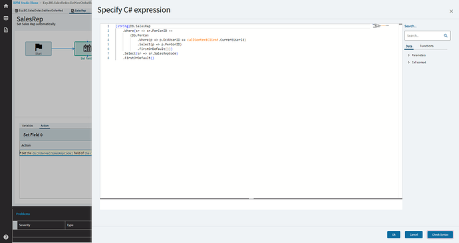Click the last .FirstOrDefault() line in editor
The height and width of the screenshot is (243, 459).
coord(138,58)
